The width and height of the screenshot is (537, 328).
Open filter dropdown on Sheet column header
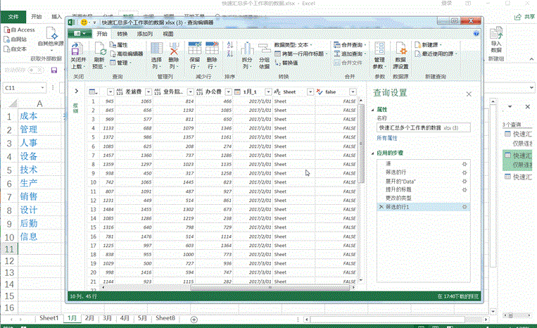(x=309, y=92)
